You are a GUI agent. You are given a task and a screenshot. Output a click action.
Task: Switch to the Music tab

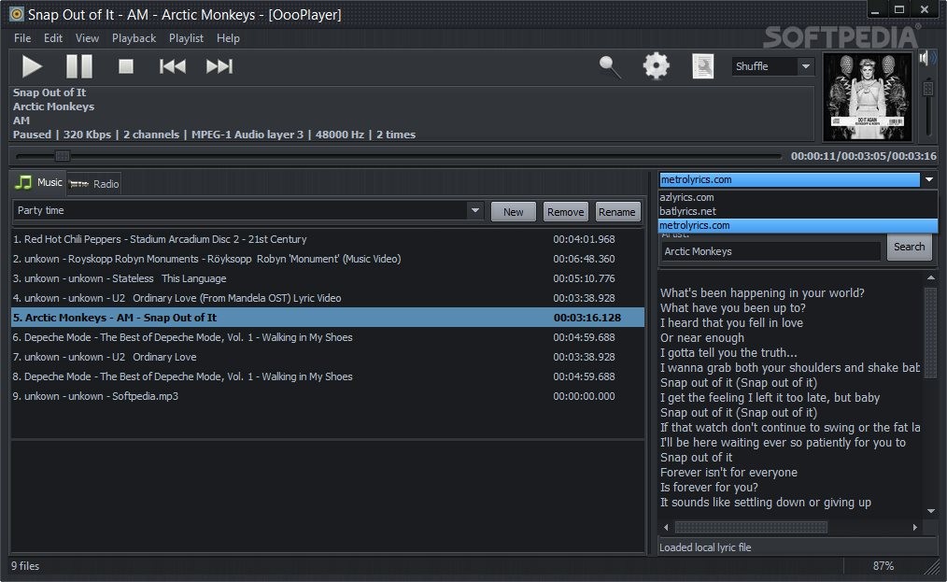(x=38, y=182)
